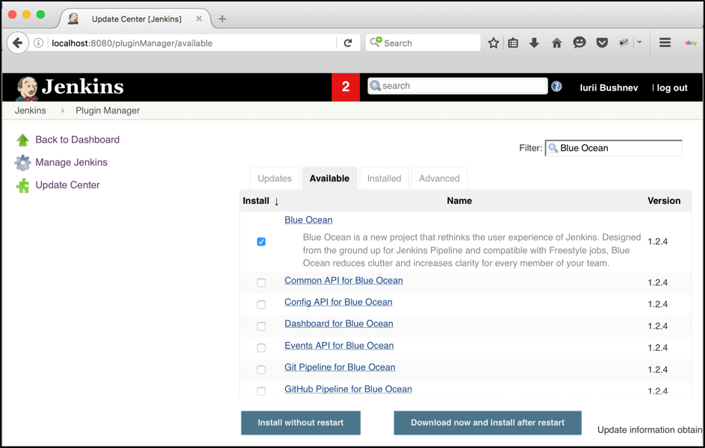Reload the page with the refresh icon
The height and width of the screenshot is (448, 705).
click(347, 43)
